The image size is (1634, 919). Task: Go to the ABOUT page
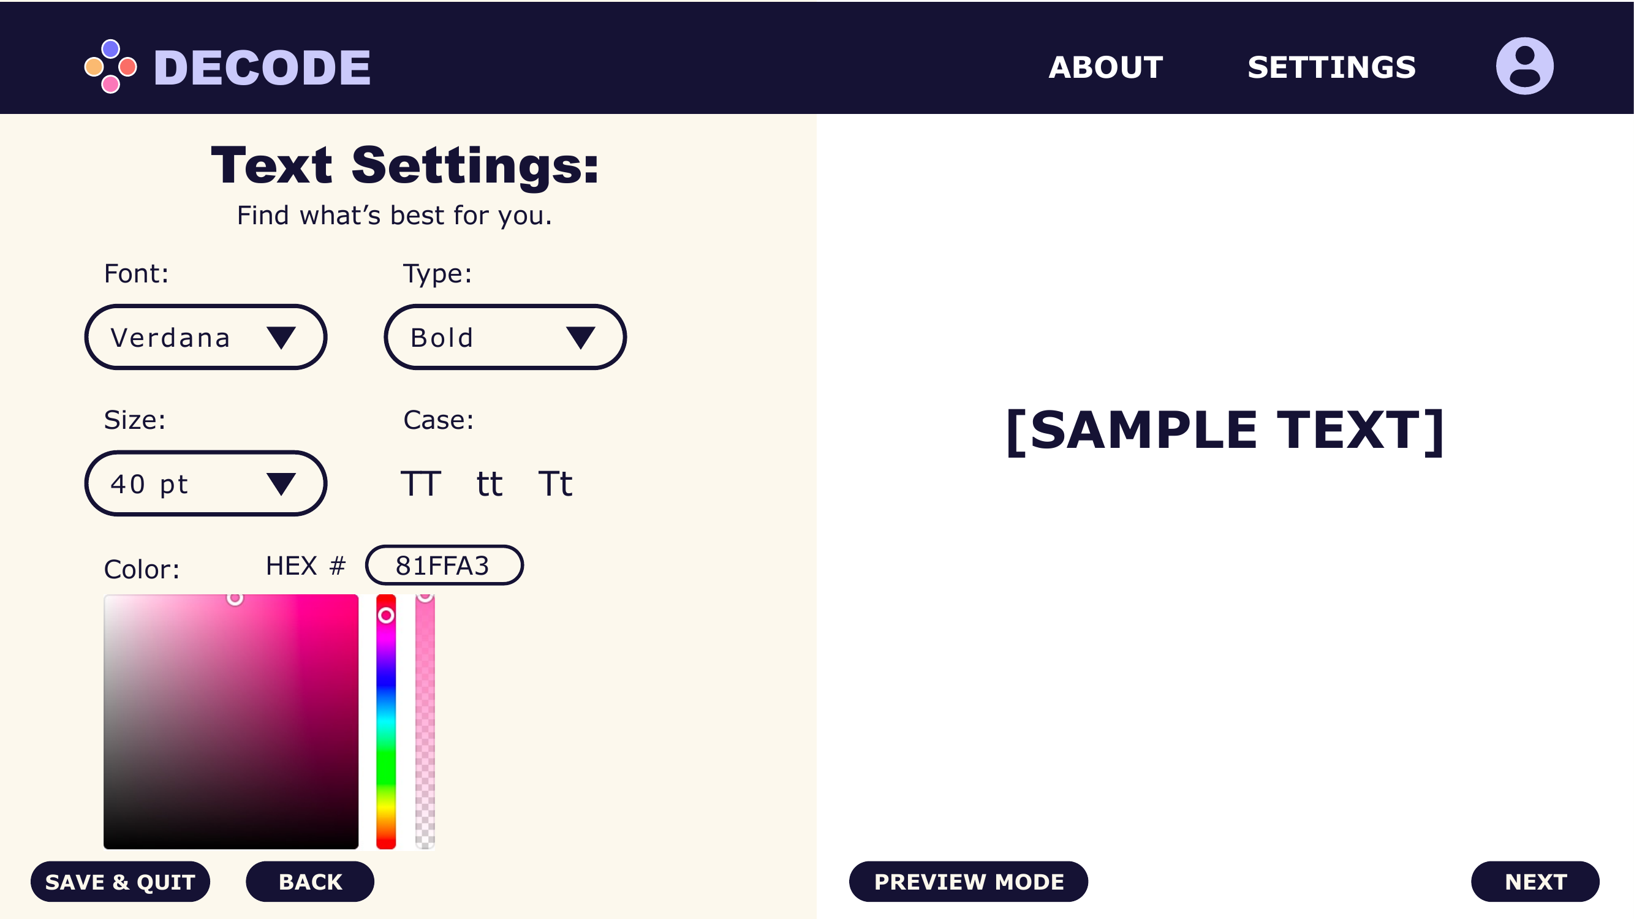[x=1106, y=67]
